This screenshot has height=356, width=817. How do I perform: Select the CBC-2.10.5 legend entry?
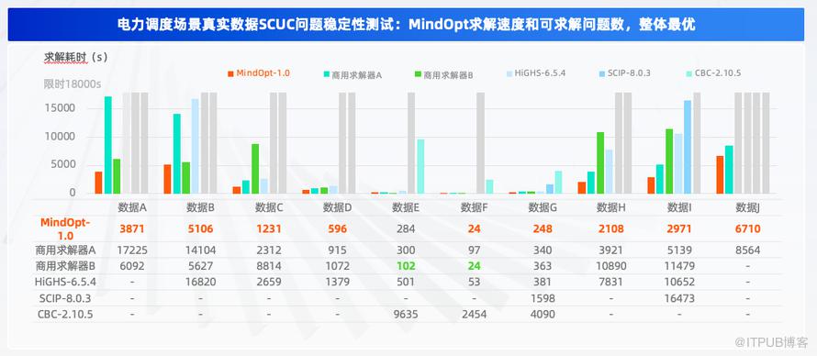[x=714, y=73]
